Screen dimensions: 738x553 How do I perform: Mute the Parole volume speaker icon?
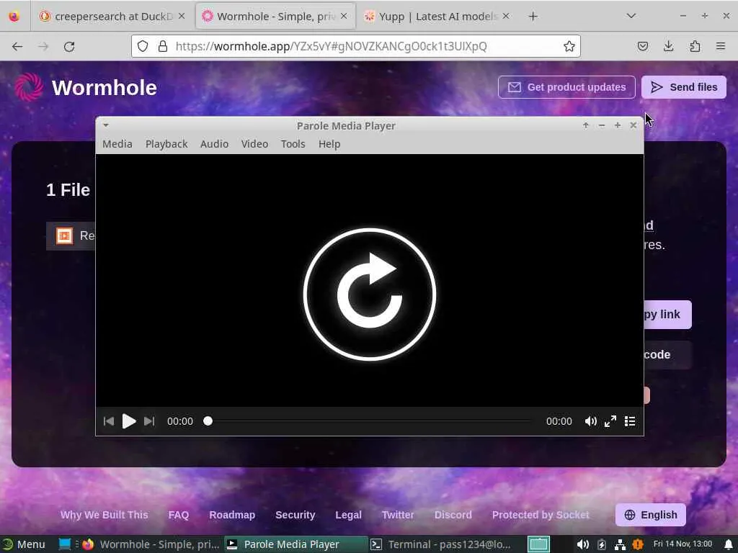click(x=590, y=421)
